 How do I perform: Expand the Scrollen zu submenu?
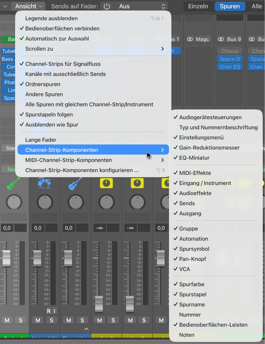click(93, 49)
